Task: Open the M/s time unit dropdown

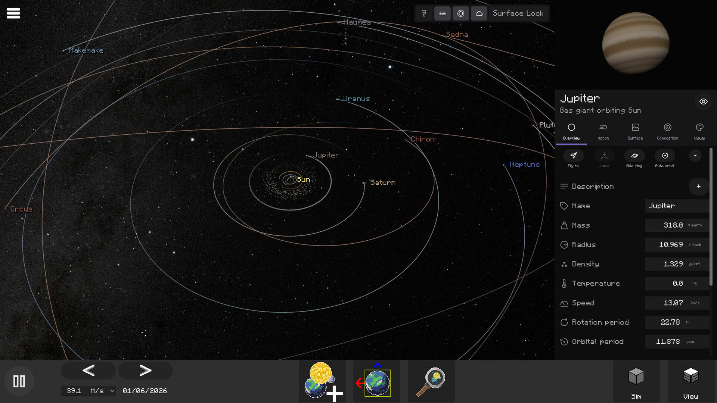Action: 102,391
